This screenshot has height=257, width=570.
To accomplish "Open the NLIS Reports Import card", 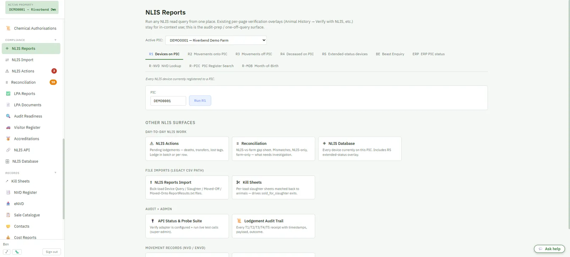I will coord(187,187).
